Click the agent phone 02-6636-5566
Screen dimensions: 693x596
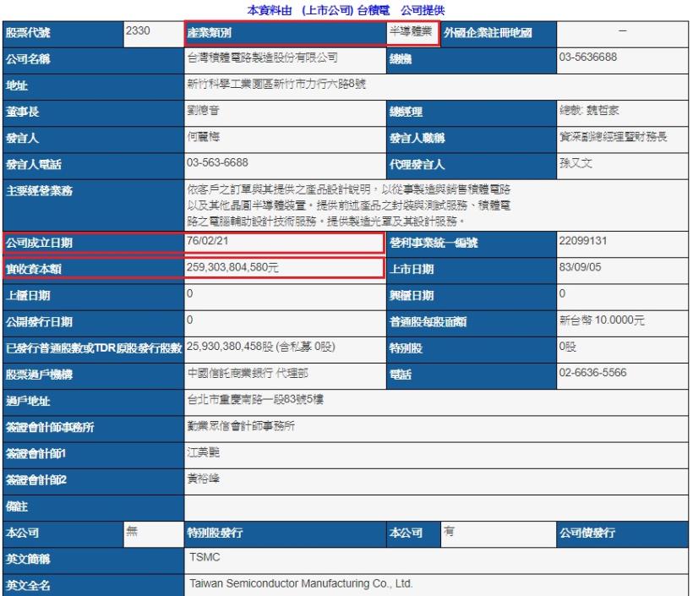coord(592,373)
